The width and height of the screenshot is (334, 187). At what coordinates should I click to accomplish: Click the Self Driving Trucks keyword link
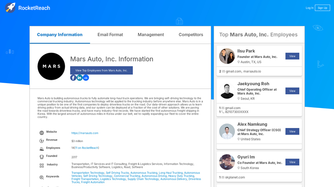click(117, 173)
